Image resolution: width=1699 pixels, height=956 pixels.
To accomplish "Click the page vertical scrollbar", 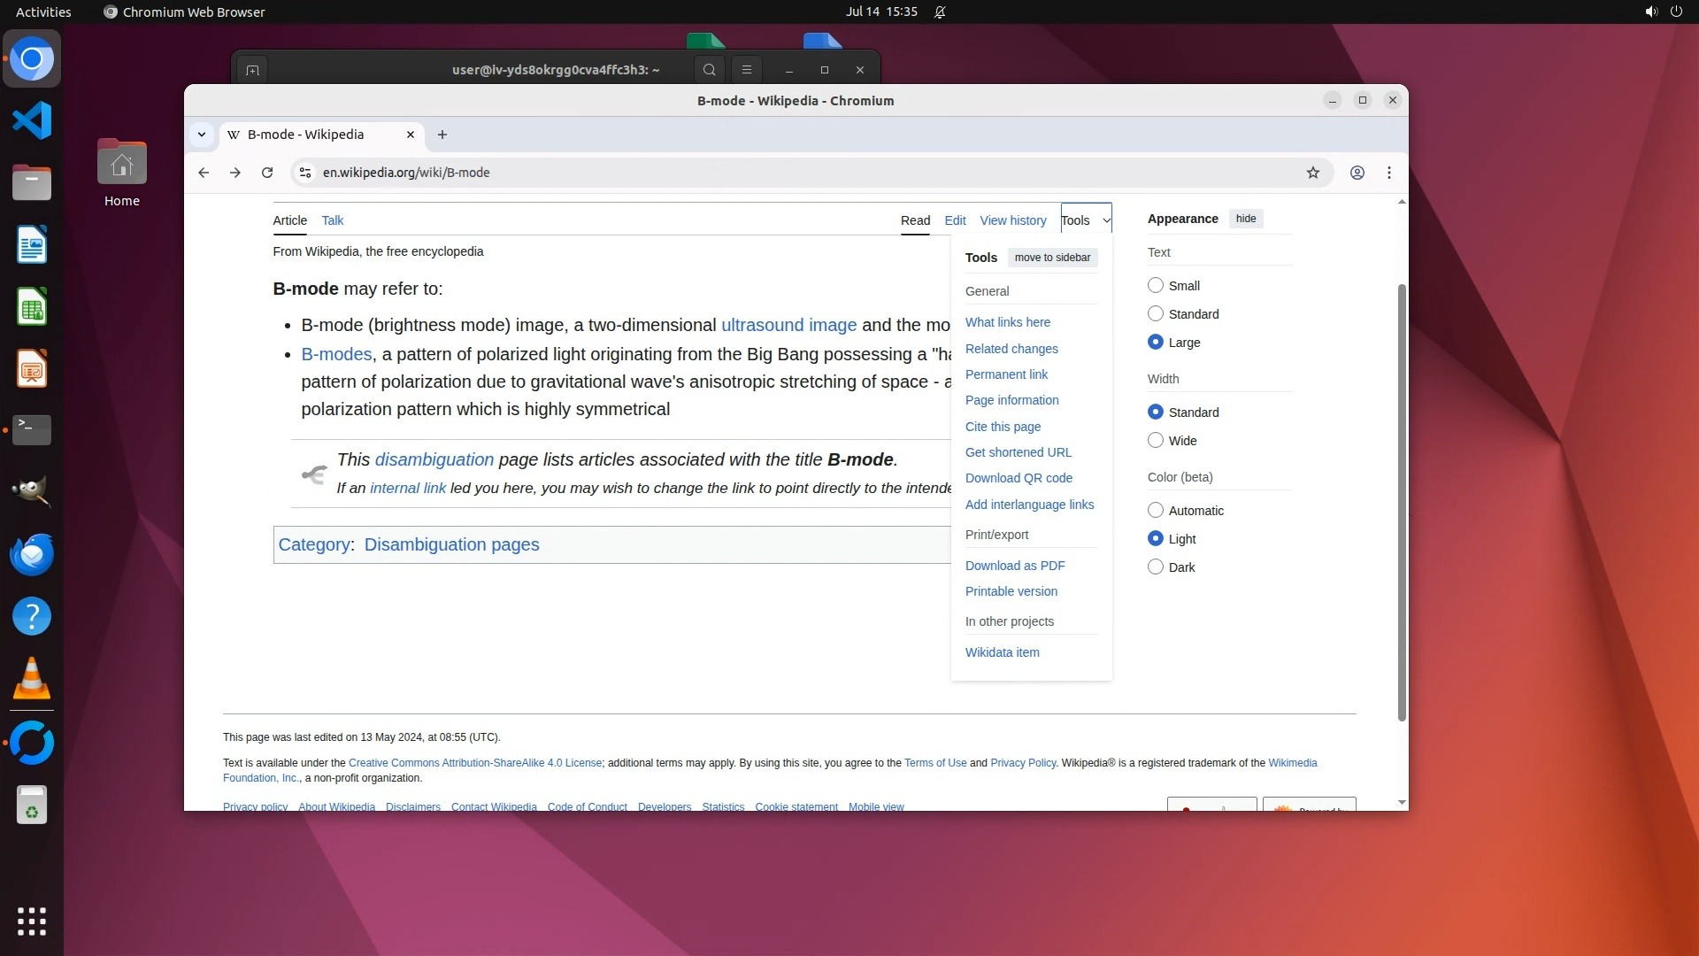I will pyautogui.click(x=1402, y=502).
